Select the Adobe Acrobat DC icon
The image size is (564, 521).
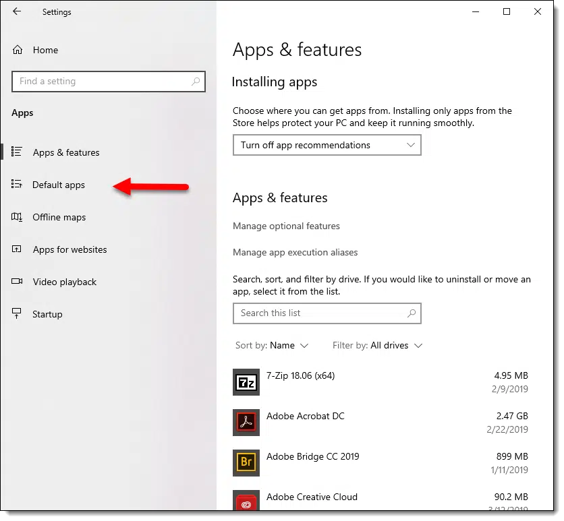pos(246,423)
